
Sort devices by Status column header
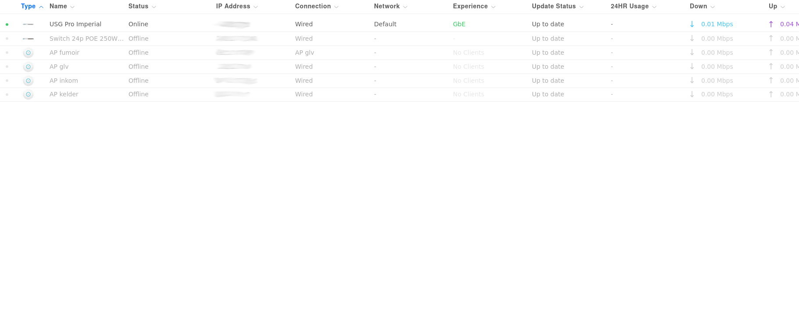[x=139, y=7]
